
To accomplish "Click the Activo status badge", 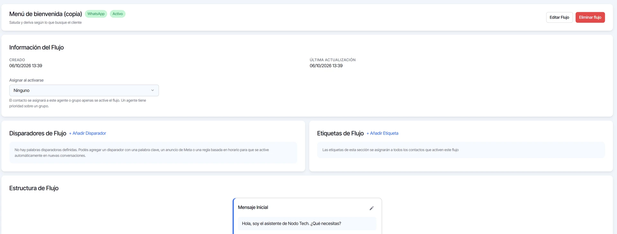I will (x=118, y=14).
